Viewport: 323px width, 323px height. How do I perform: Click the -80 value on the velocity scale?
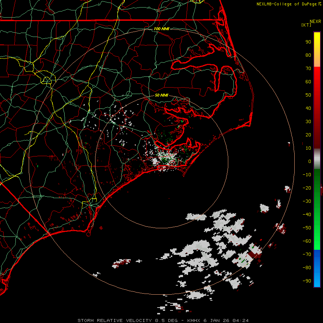pos(307,268)
